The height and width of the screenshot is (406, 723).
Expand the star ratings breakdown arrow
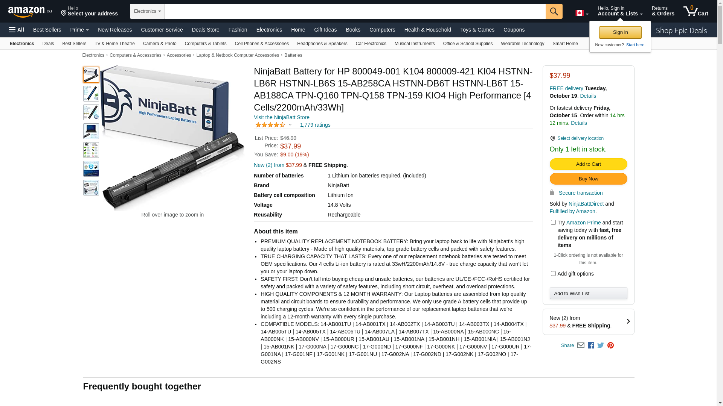(x=290, y=125)
